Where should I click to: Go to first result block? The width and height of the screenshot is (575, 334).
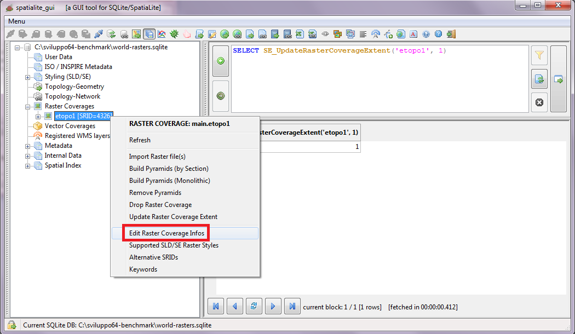tap(216, 306)
